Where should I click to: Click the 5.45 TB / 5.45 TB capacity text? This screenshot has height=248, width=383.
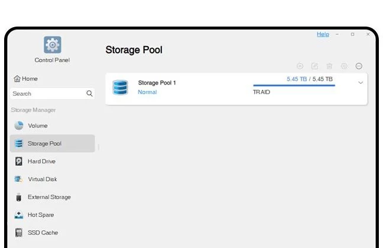click(x=310, y=79)
